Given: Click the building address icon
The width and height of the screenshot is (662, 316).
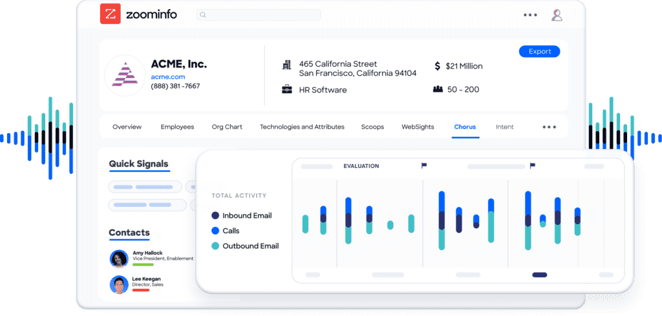Looking at the screenshot, I should [x=286, y=65].
